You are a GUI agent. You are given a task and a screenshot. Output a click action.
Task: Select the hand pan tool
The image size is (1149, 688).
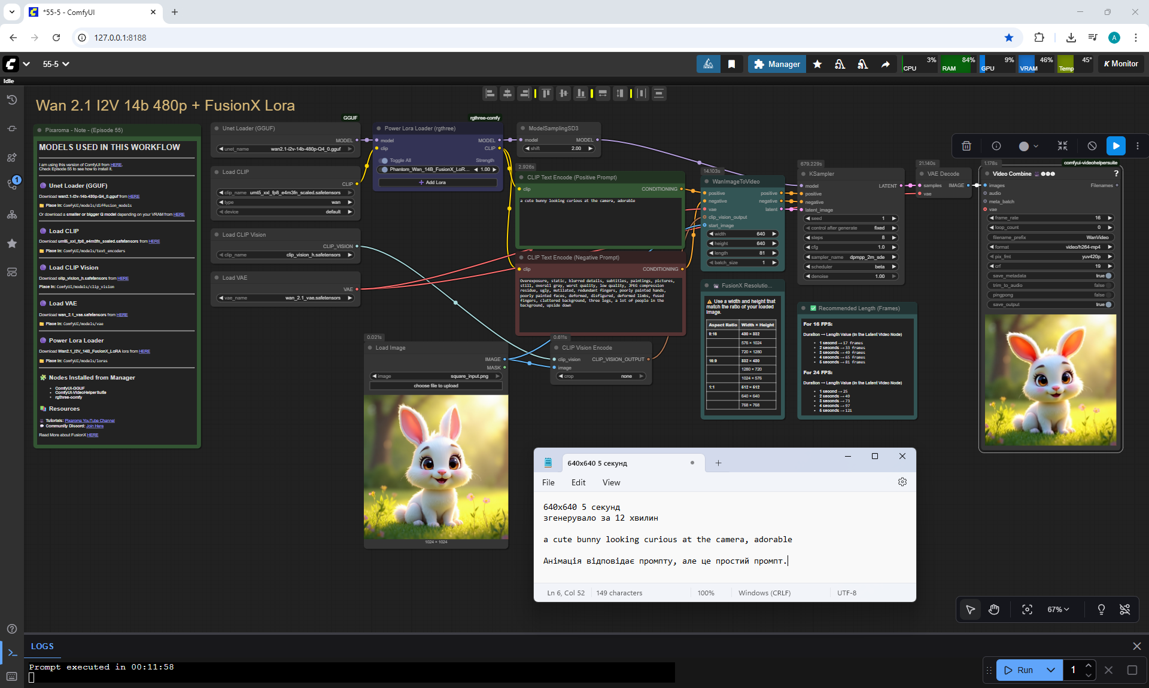click(x=994, y=609)
